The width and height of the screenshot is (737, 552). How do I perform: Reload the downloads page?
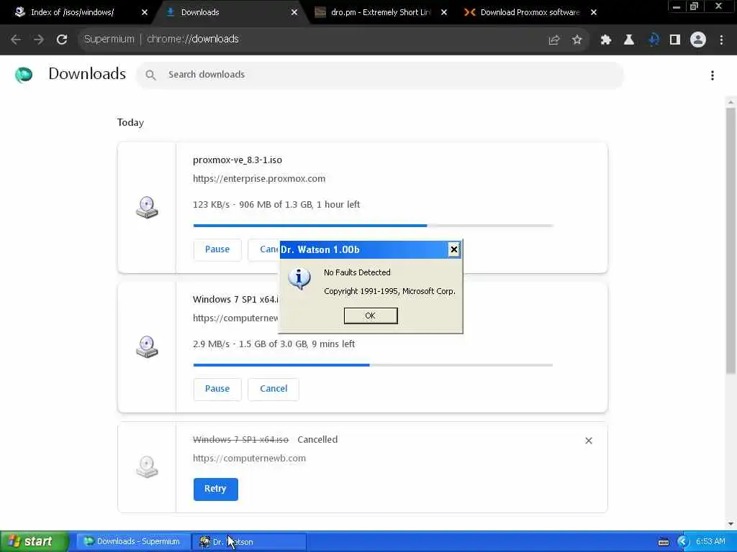[62, 40]
